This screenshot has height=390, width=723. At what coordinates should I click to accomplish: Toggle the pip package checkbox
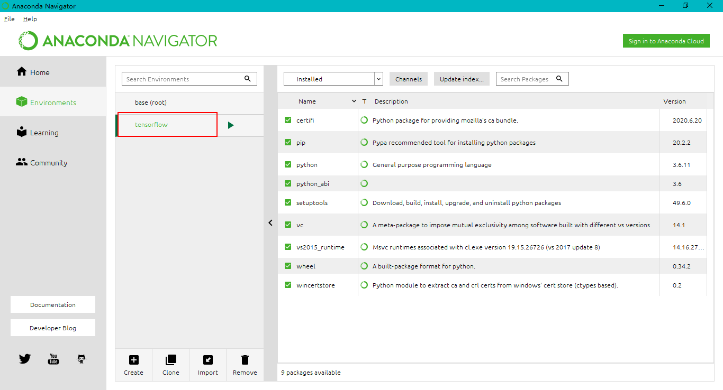288,142
